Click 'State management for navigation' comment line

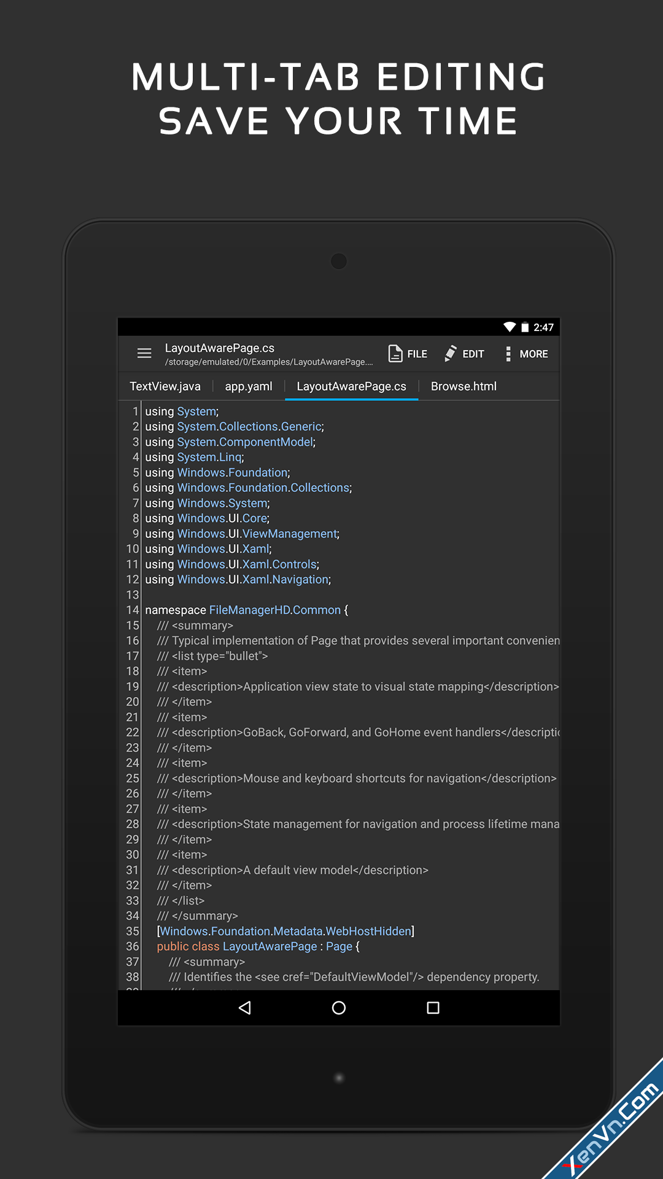tap(359, 824)
